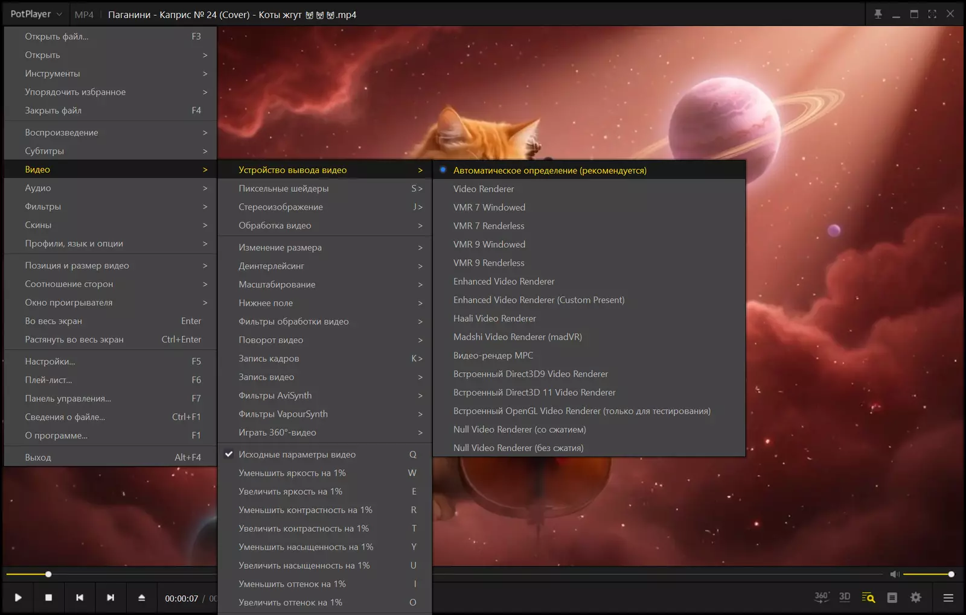Open the settings gear icon
This screenshot has width=966, height=615.
[916, 598]
